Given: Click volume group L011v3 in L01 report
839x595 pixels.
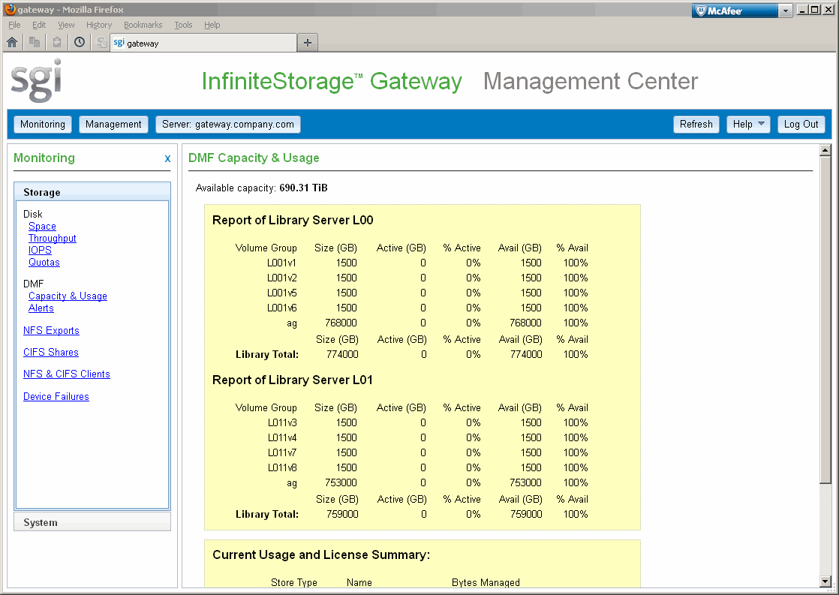Looking at the screenshot, I should click(282, 422).
